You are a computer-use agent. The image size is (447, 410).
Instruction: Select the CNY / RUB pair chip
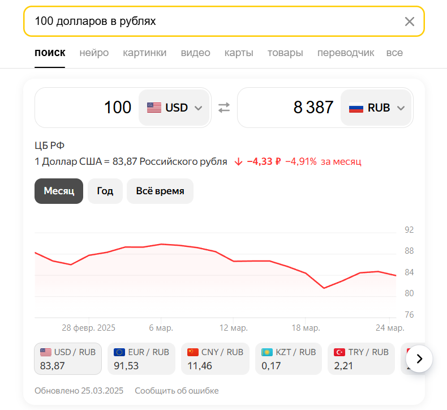(x=215, y=358)
